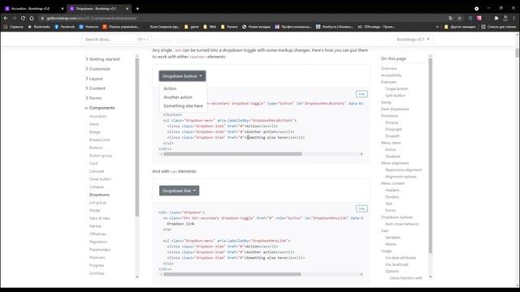This screenshot has width=520, height=292.
Task: Jump to Via data attributes section
Action: (401, 258)
